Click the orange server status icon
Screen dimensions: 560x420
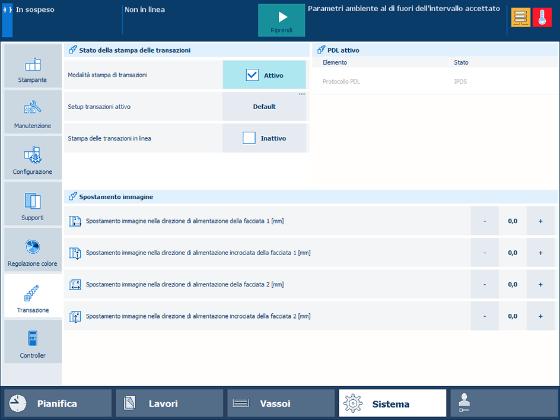[520, 17]
